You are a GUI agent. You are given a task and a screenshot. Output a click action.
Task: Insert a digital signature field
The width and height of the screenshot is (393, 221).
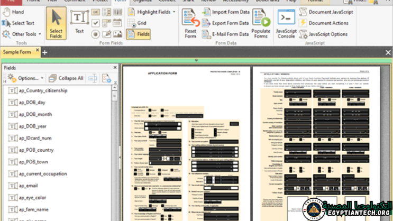[106, 34]
